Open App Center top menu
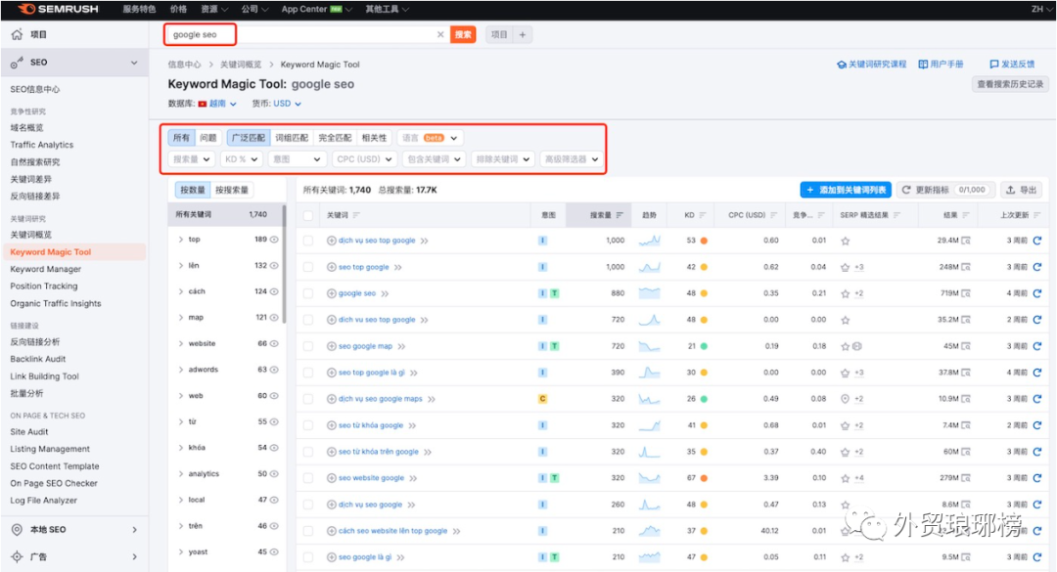 (315, 9)
